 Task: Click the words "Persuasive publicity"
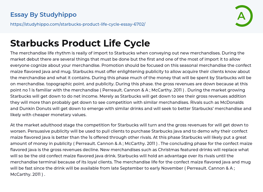(x=31, y=131)
